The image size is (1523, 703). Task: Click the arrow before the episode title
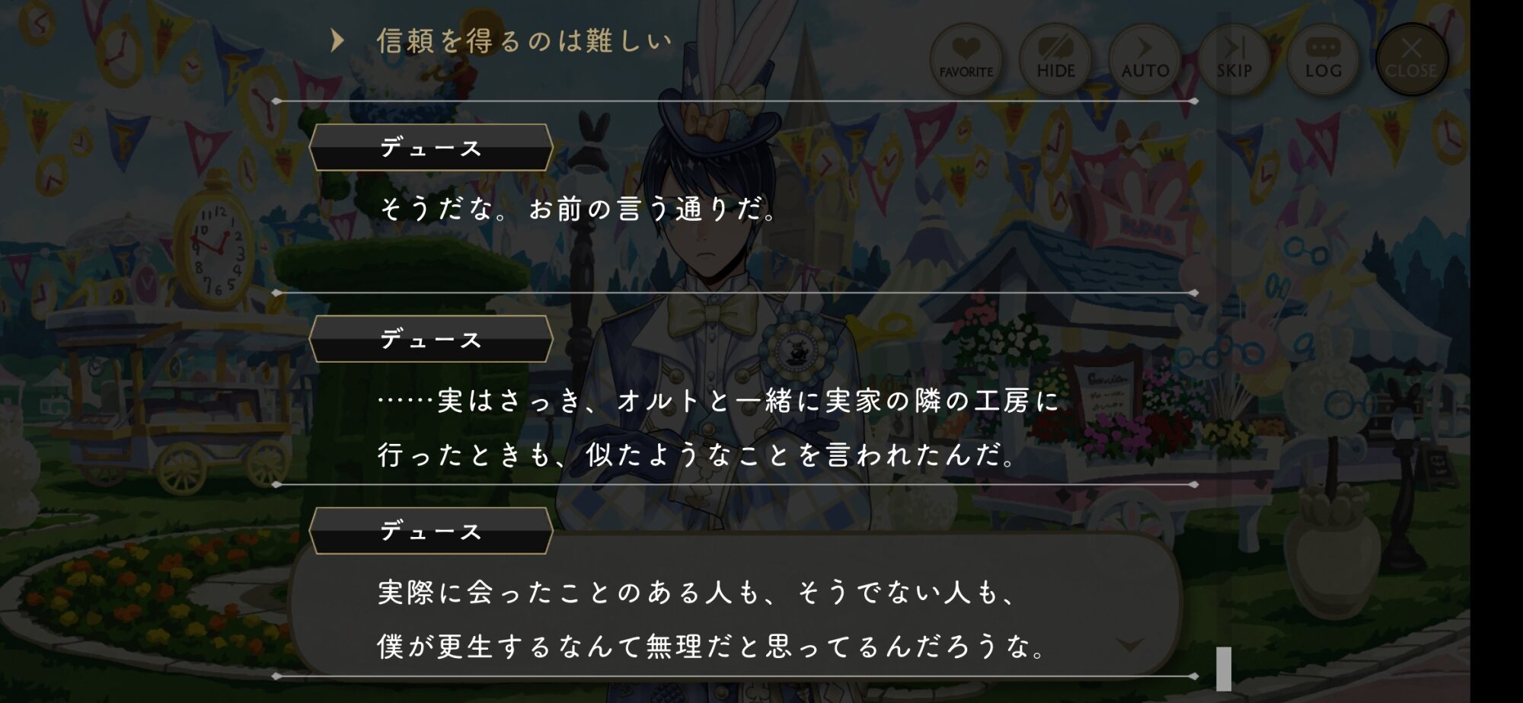(337, 40)
